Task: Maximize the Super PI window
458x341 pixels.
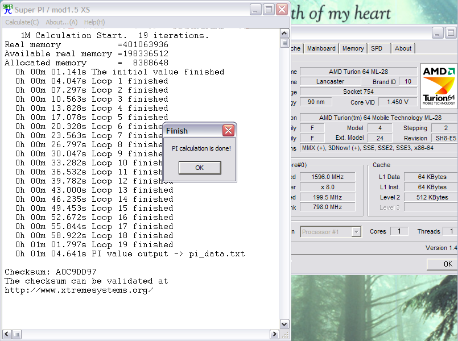Action: [x=269, y=10]
